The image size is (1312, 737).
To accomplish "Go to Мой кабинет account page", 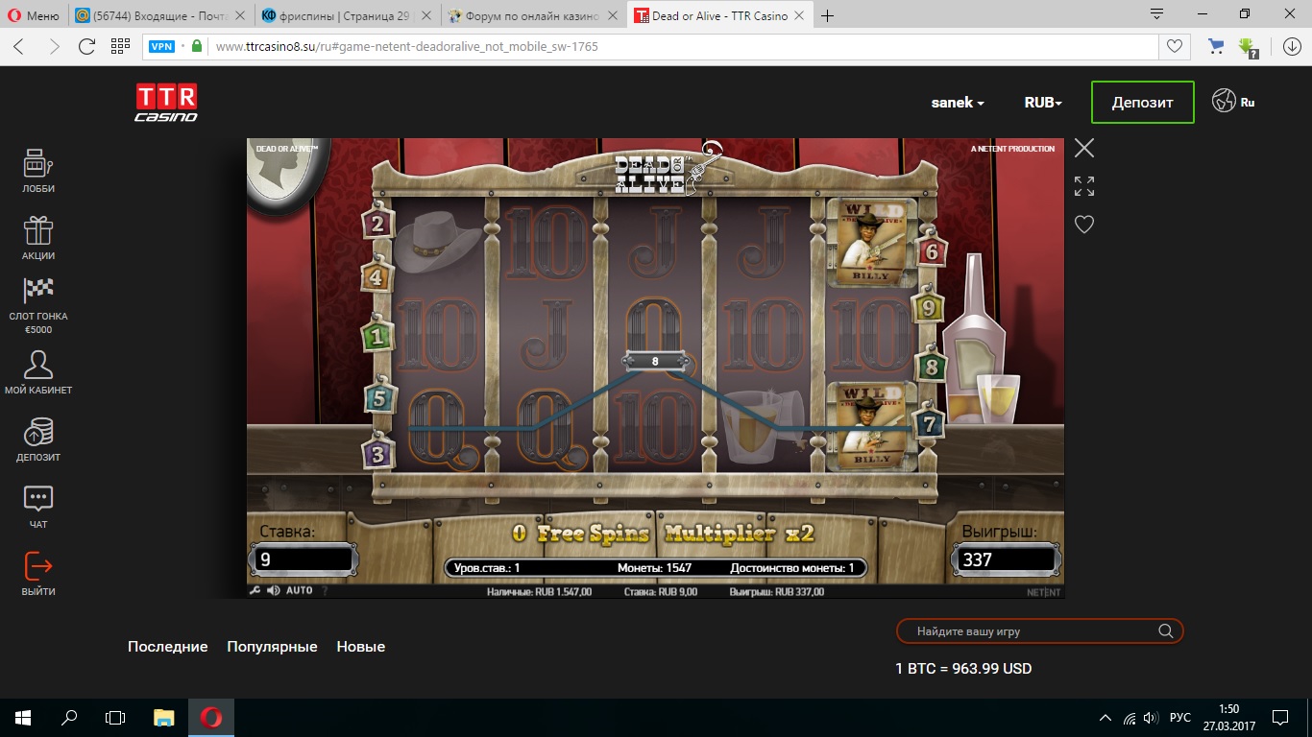I will 38,372.
